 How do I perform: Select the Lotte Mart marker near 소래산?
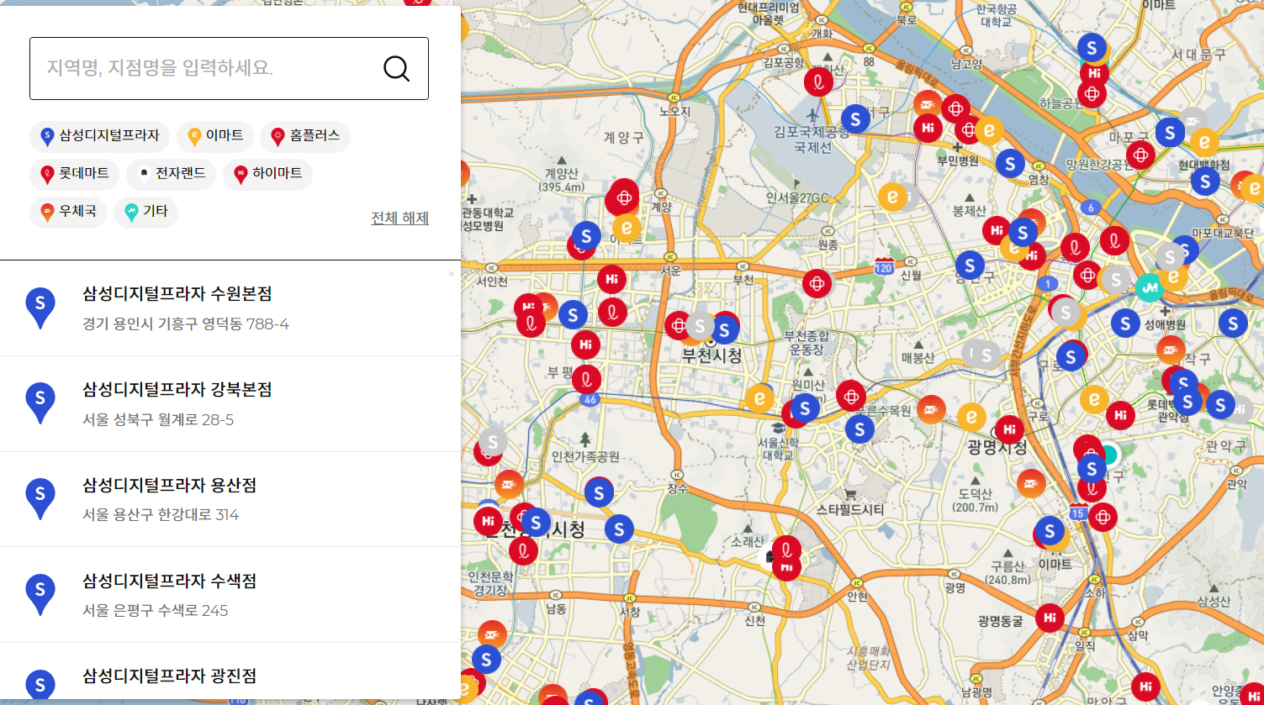point(786,550)
